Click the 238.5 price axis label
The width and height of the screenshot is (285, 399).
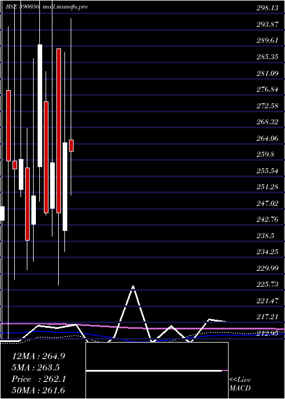[x=265, y=236]
